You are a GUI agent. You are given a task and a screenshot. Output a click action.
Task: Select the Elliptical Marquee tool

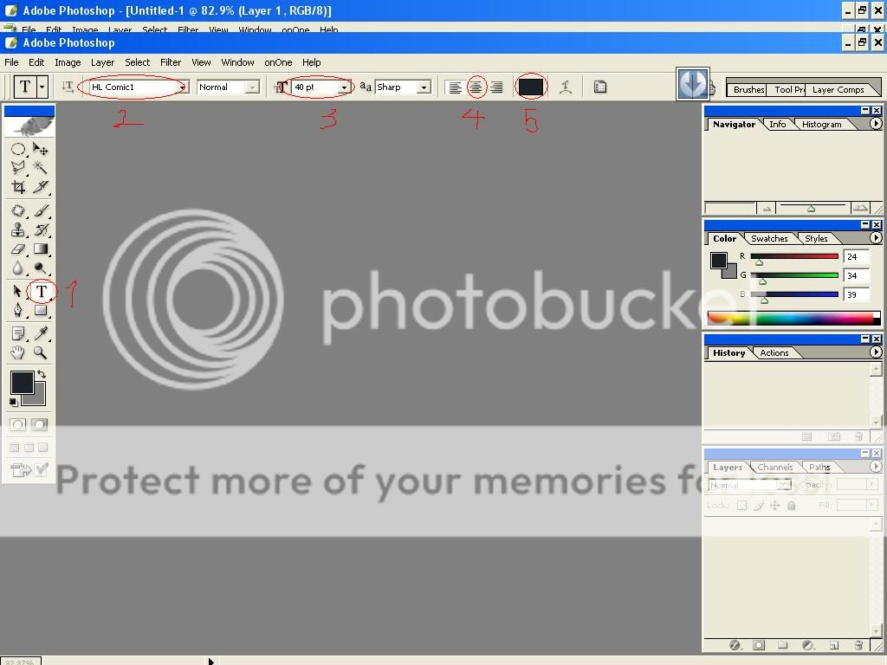(x=18, y=149)
